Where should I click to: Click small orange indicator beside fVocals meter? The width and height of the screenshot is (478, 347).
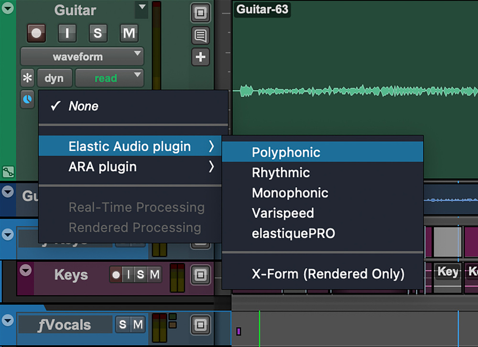(173, 325)
